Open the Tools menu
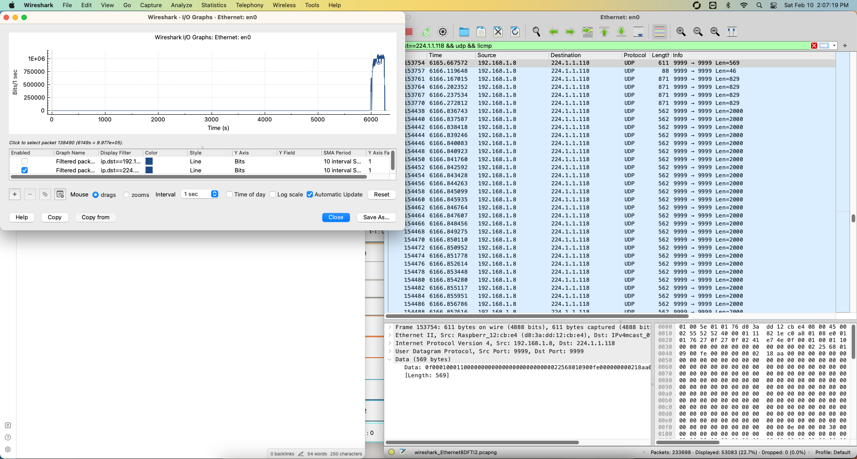The image size is (857, 459). (x=312, y=5)
